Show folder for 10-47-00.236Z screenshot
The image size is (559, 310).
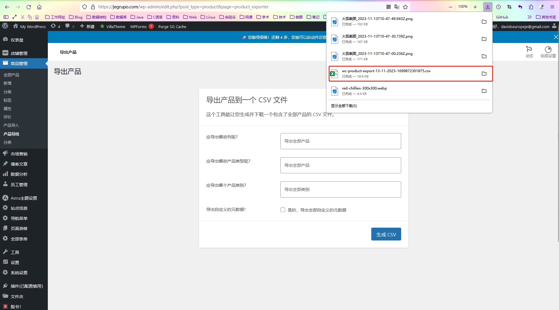484,56
